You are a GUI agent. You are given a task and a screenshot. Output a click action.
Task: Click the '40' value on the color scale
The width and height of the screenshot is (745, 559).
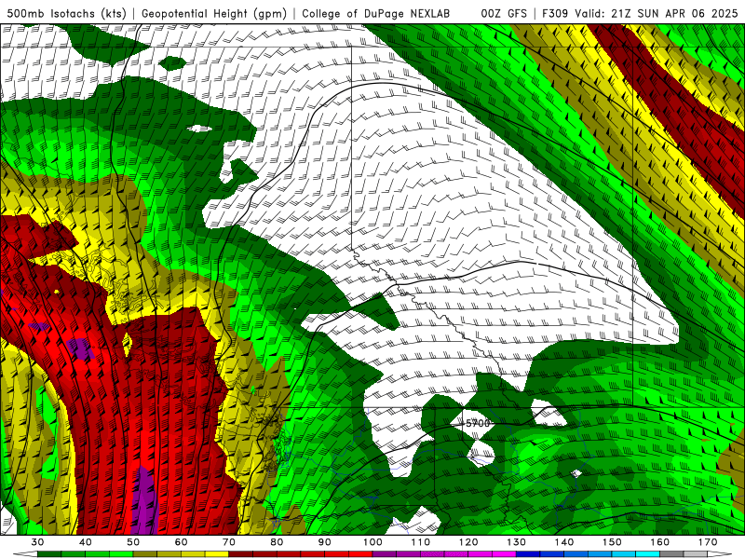(x=86, y=542)
